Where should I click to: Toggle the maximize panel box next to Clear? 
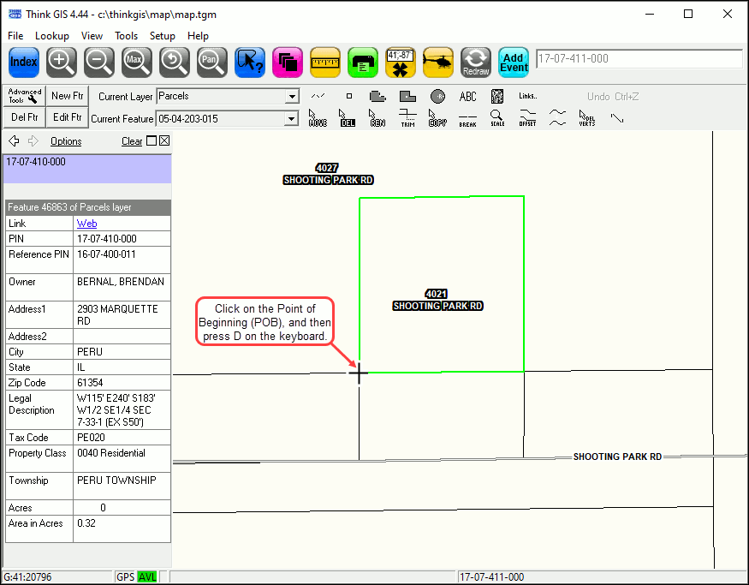coord(152,141)
